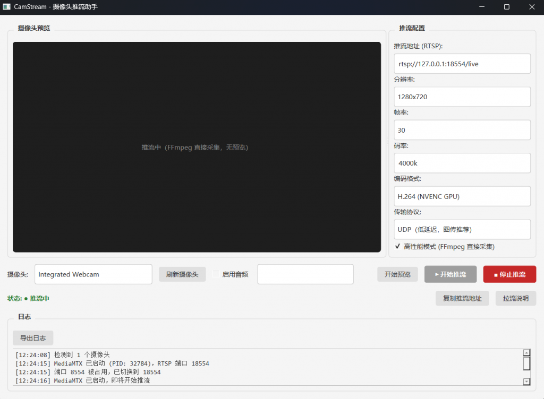Enable the 启用音频 audio checkbox
The height and width of the screenshot is (399, 544).
pos(216,274)
